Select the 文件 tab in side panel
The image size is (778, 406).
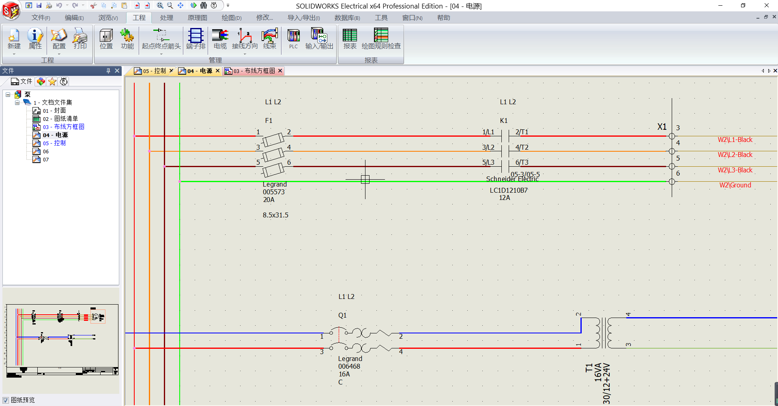coord(21,82)
